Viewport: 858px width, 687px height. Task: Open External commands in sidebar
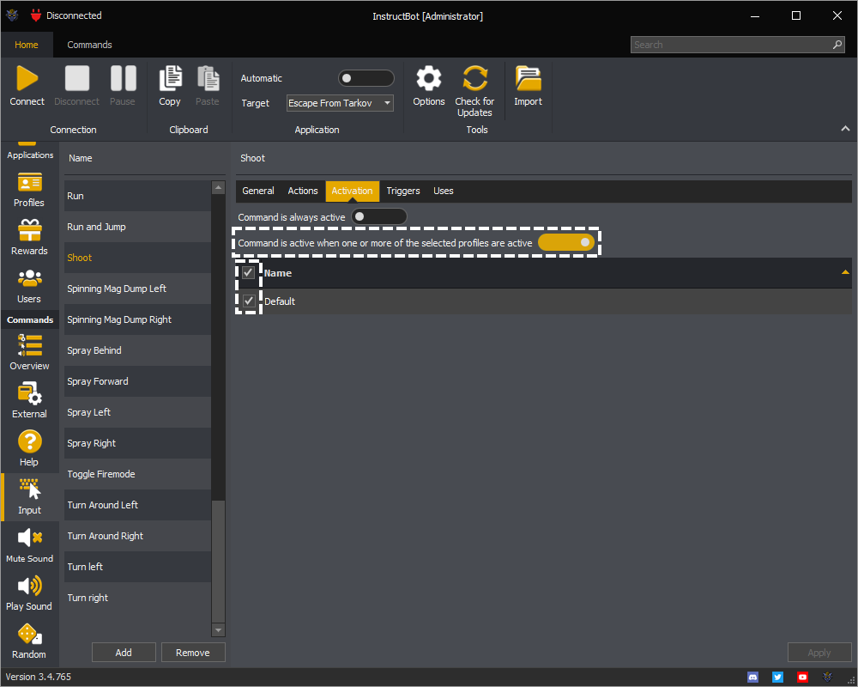(29, 401)
